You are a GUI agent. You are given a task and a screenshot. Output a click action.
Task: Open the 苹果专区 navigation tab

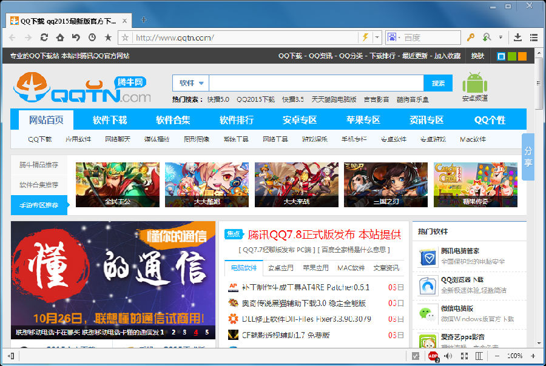(x=363, y=120)
